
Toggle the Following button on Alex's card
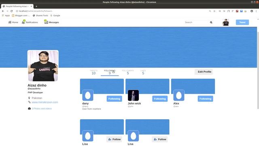(x=205, y=99)
